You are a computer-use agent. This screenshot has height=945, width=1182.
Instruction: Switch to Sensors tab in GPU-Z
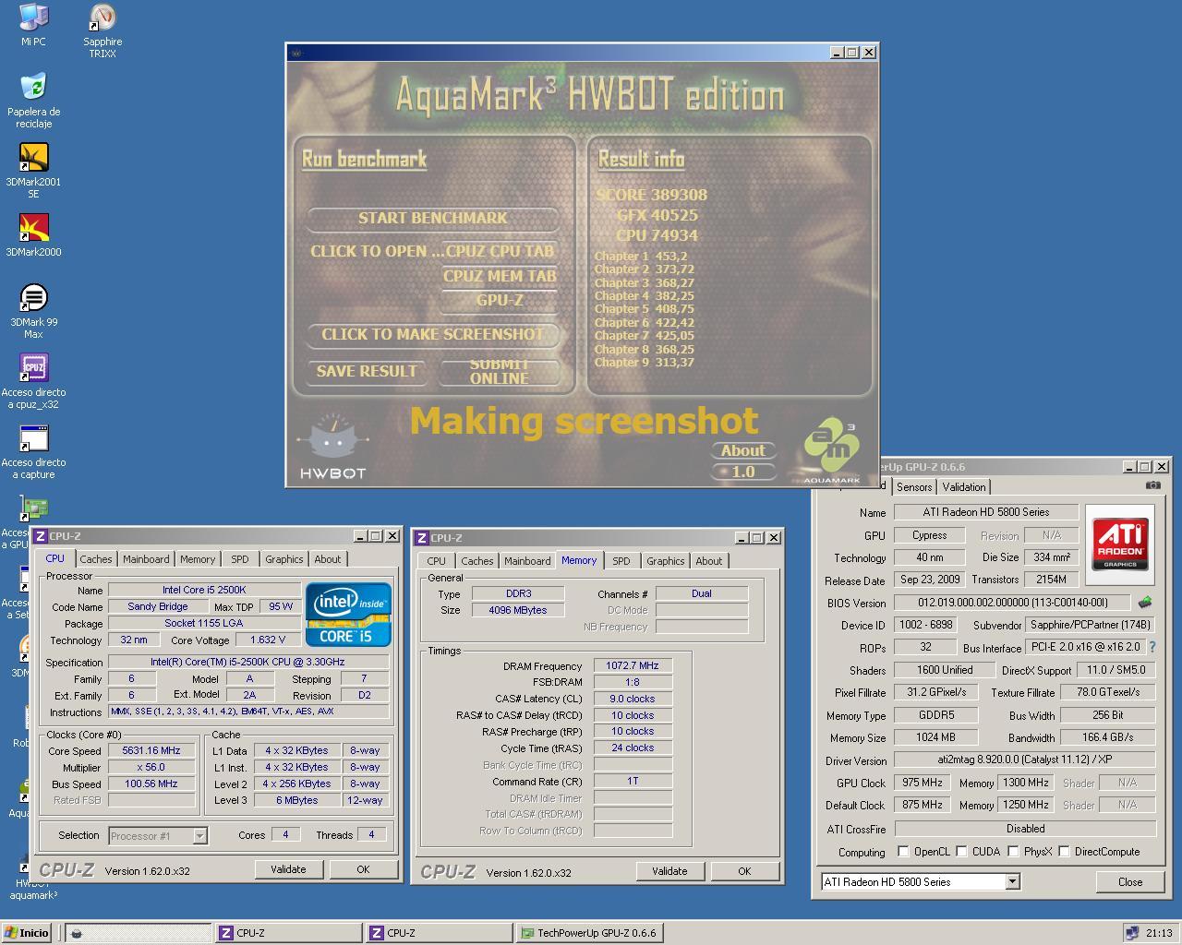(x=914, y=487)
